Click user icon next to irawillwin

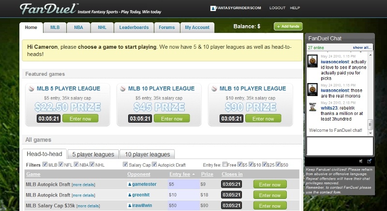click(130, 206)
